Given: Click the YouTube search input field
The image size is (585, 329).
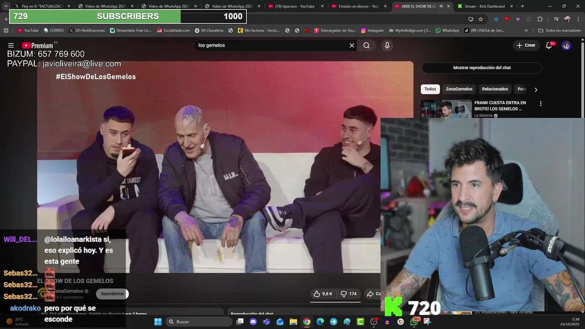Looking at the screenshot, I should 272,45.
